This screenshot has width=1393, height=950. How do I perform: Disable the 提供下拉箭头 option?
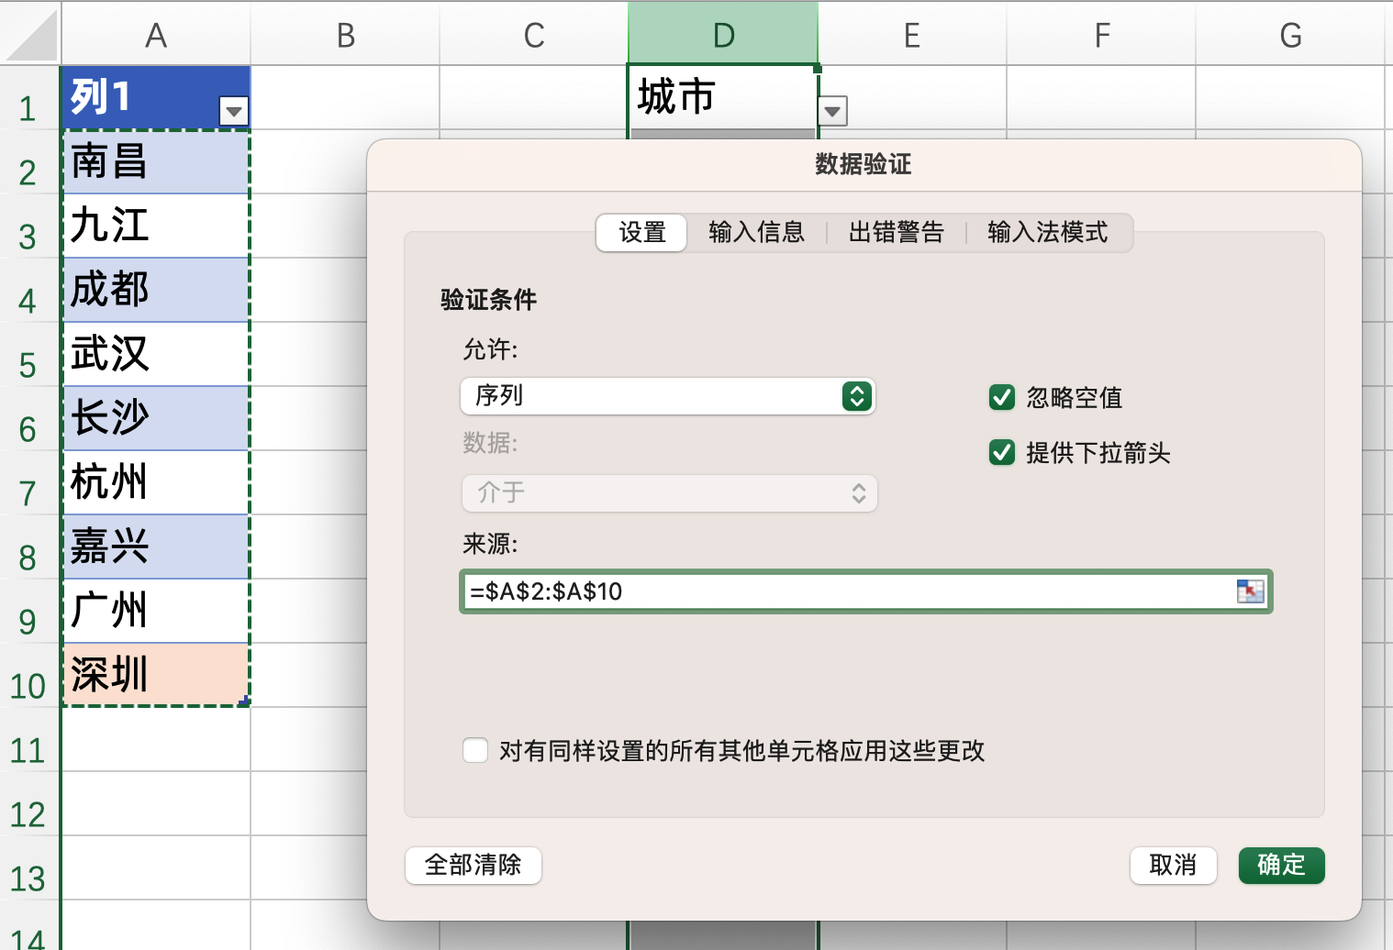coord(1001,453)
